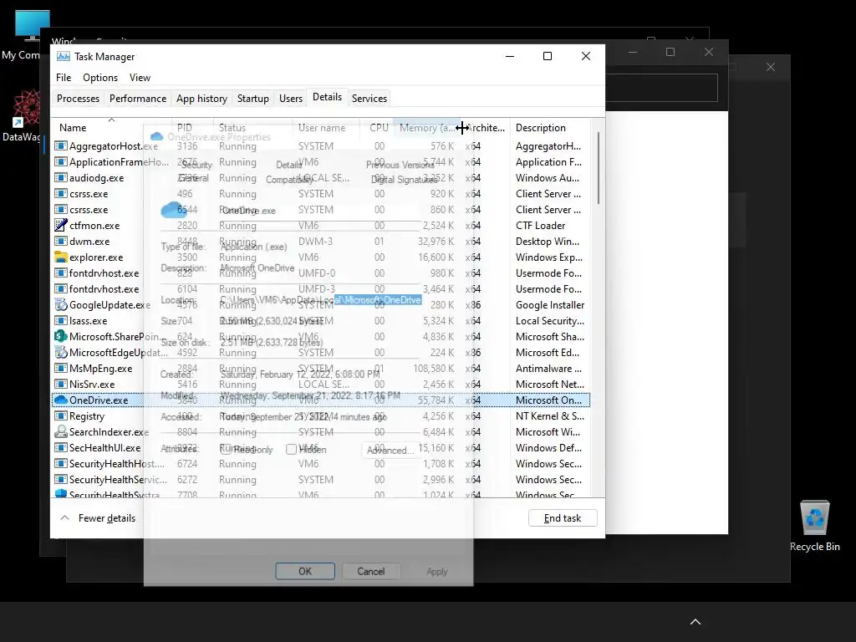Click the NisSrv.exe process icon

60,384
